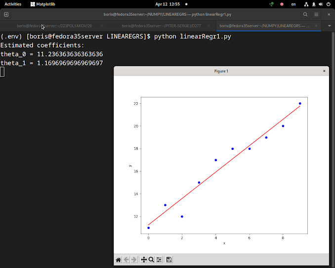Switch to the PITER-SERGEJ/D27T terminal tab
335x268 pixels.
(161, 26)
